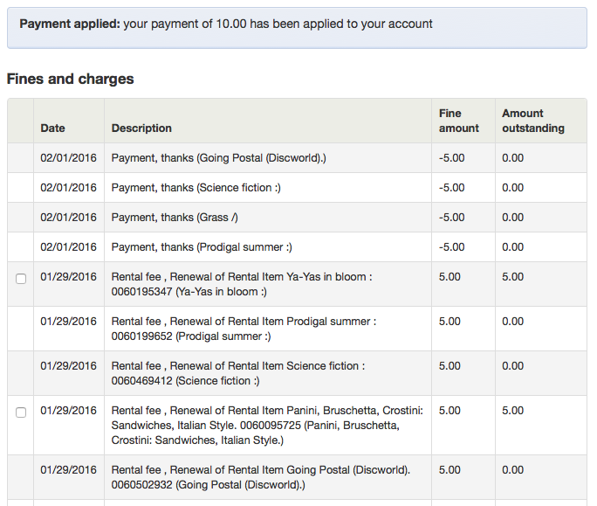This screenshot has width=597, height=506.
Task: Click the Payment applied notification banner
Action: (x=297, y=24)
